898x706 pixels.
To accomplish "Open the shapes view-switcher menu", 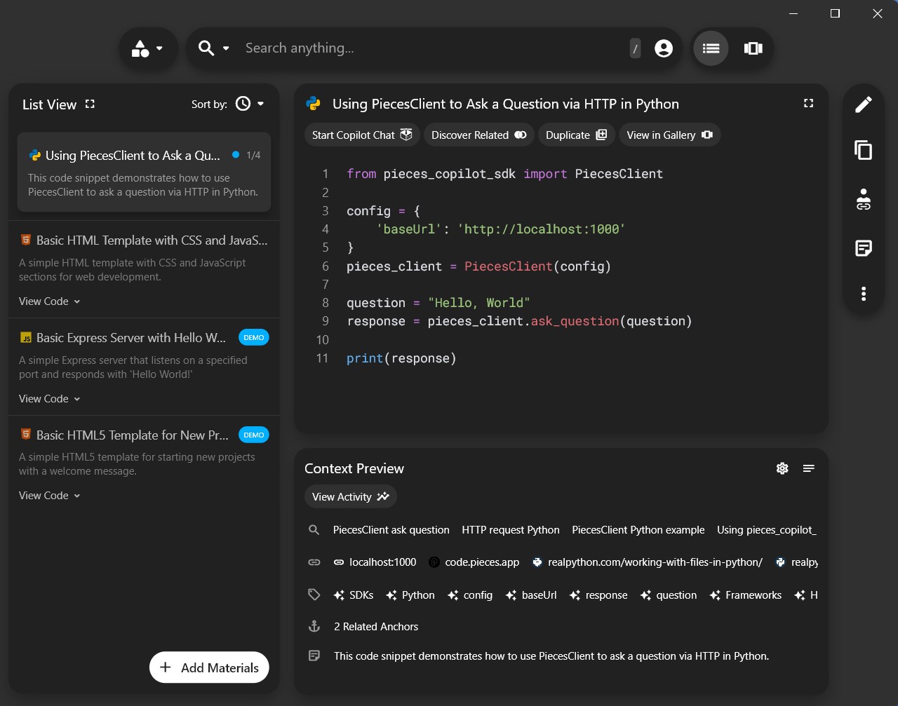I will tap(147, 48).
